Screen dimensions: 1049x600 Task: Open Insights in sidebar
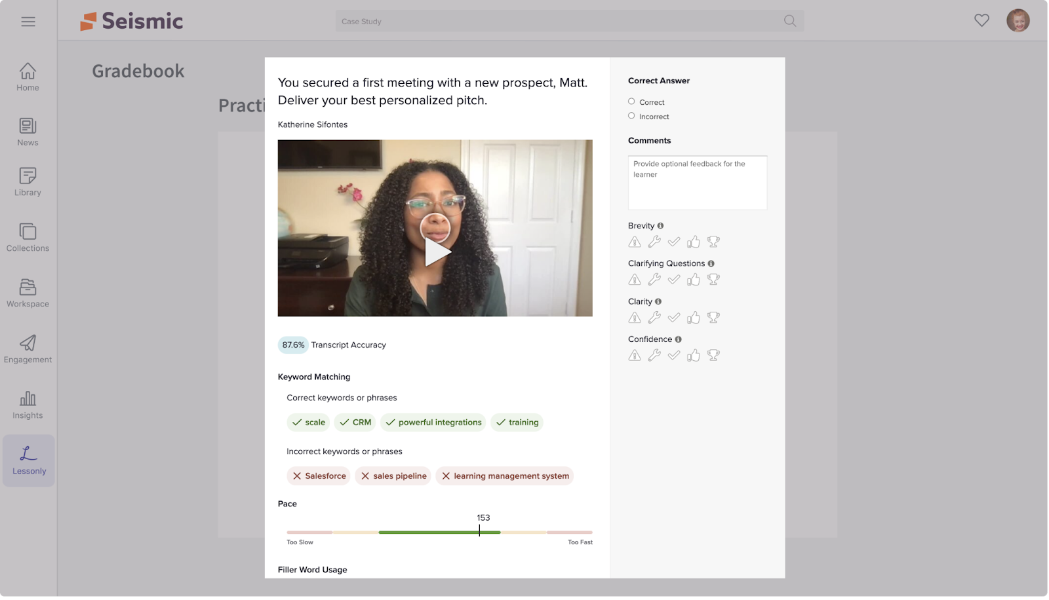[x=28, y=405]
